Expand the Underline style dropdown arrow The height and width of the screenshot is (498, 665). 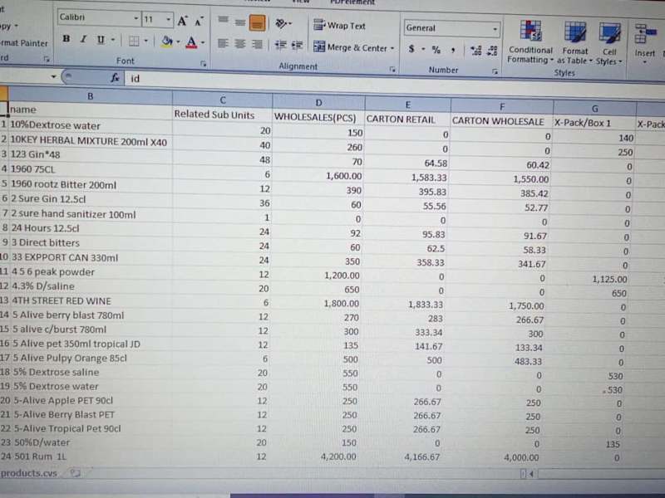click(x=113, y=40)
